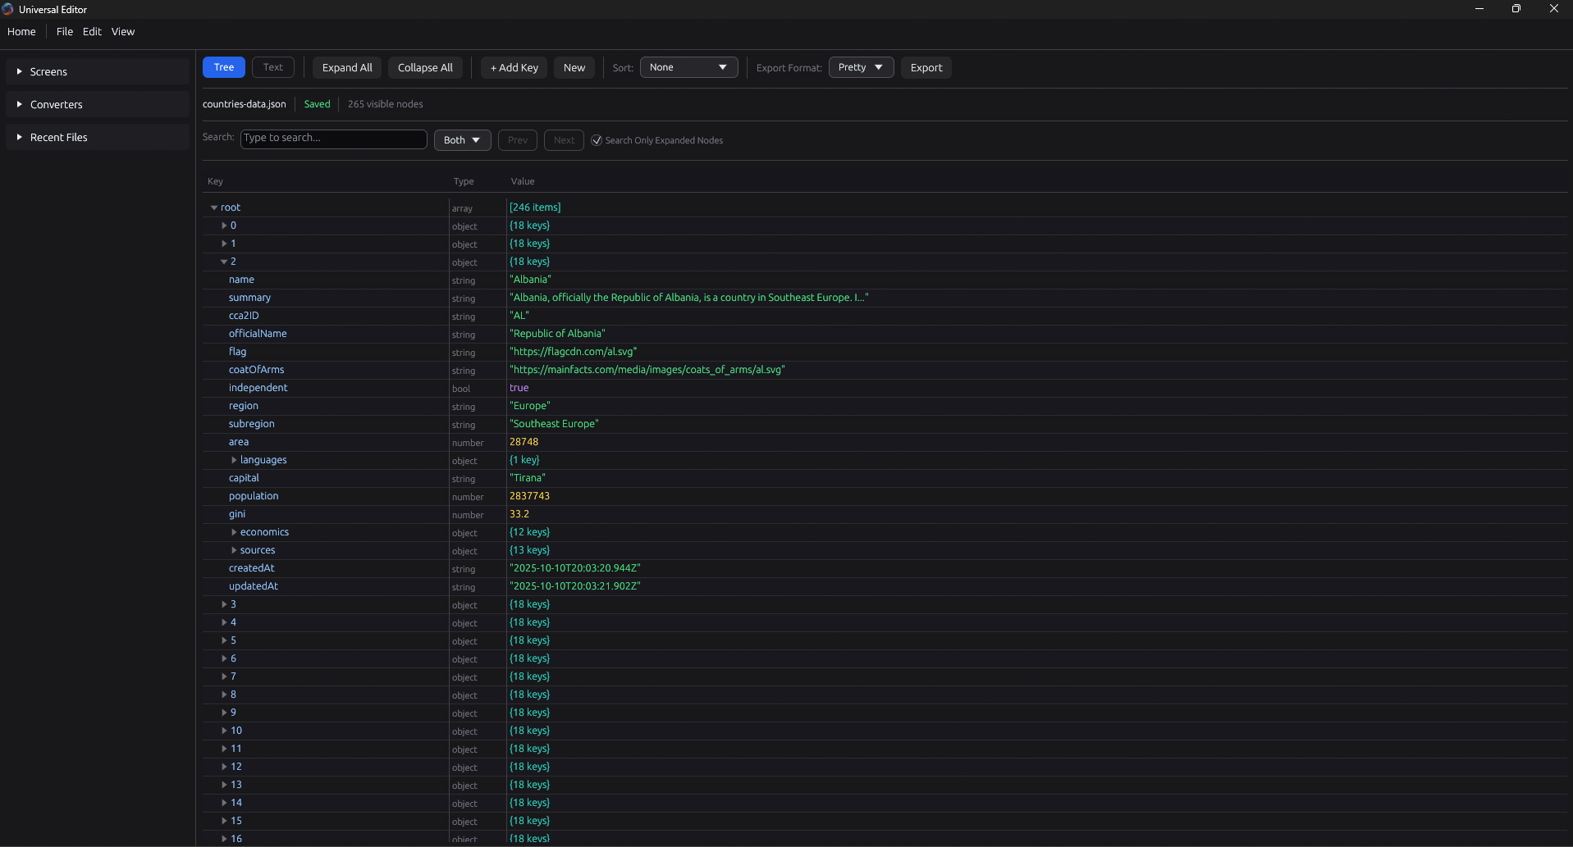Open the Edit menu

[x=92, y=31]
